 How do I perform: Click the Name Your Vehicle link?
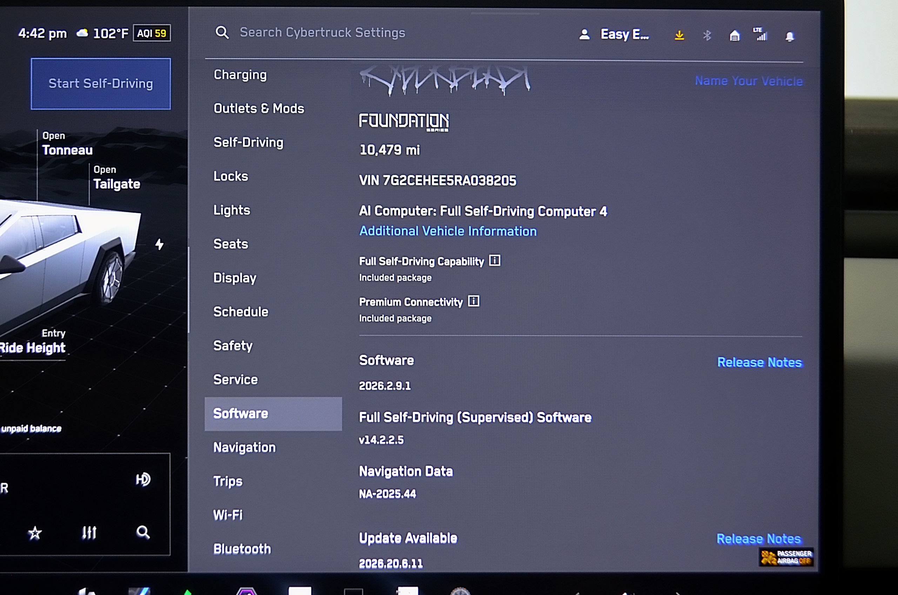[x=749, y=81]
